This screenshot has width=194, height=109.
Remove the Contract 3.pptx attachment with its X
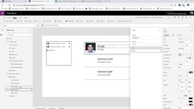[69, 43]
